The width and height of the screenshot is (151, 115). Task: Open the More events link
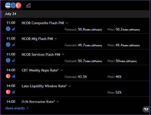pos(17,108)
